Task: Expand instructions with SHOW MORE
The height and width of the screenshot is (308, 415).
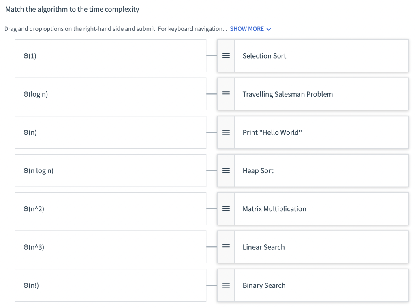Action: [247, 29]
